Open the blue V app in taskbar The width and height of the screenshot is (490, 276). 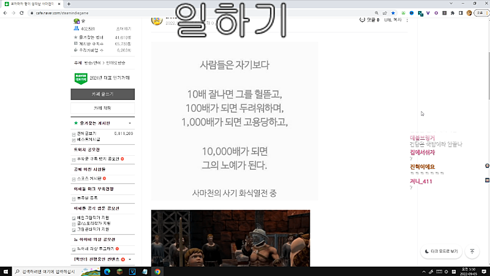[x=132, y=272]
